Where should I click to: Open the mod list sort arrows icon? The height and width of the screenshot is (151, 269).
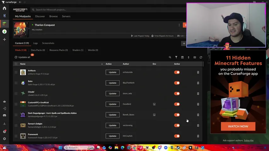coord(189,57)
